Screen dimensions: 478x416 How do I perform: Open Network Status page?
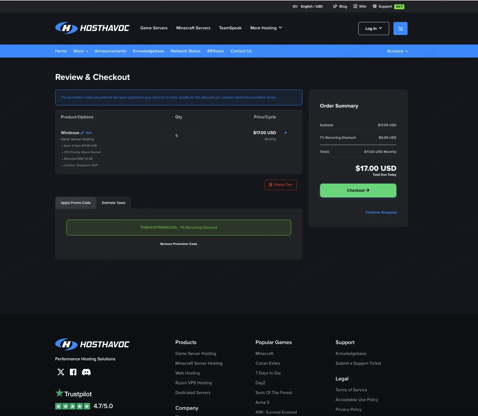click(x=185, y=51)
